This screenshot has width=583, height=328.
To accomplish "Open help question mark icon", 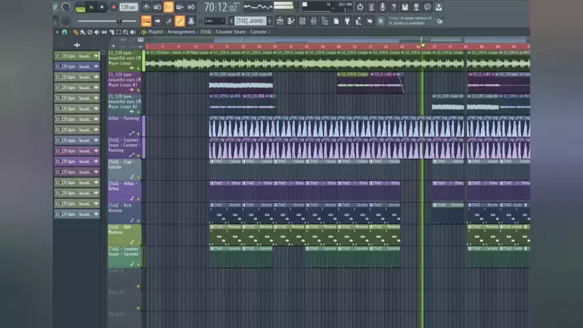I will pyautogui.click(x=394, y=7).
